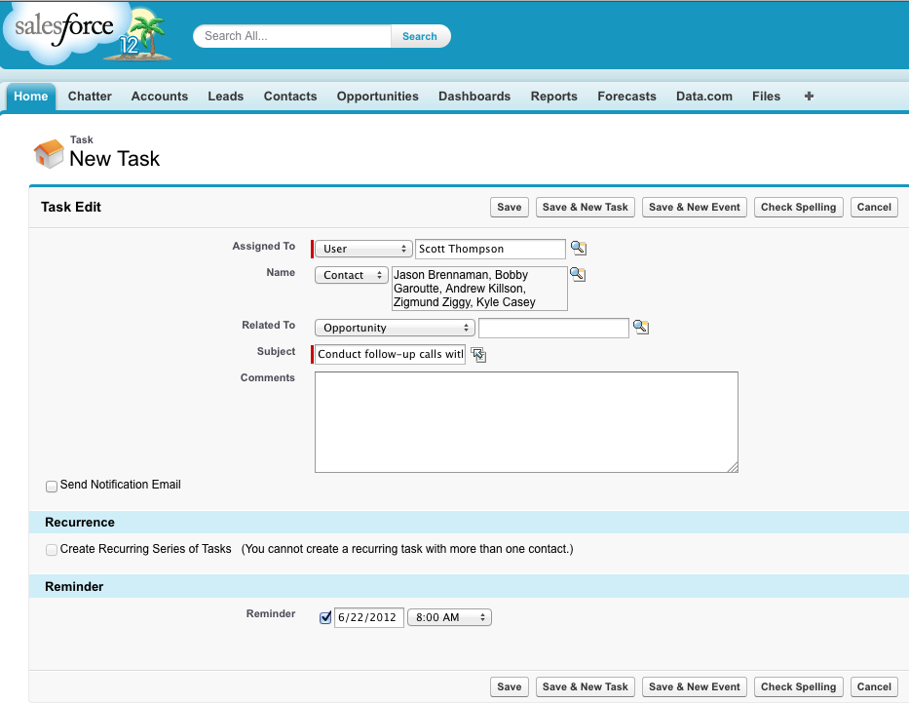Open the Dashboards tab
909x704 pixels.
pos(474,97)
